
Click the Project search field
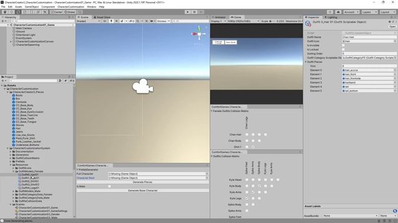click(x=34, y=81)
